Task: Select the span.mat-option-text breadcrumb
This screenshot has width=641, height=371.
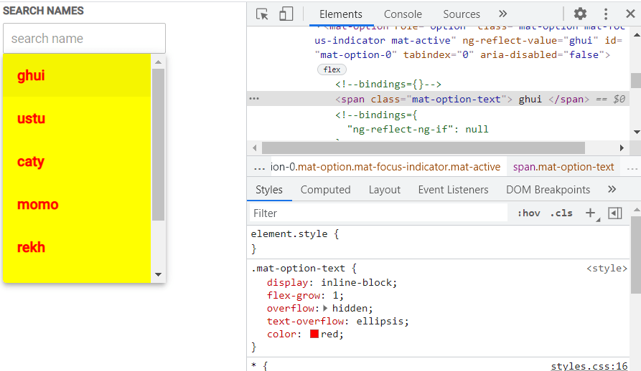Action: coord(563,167)
